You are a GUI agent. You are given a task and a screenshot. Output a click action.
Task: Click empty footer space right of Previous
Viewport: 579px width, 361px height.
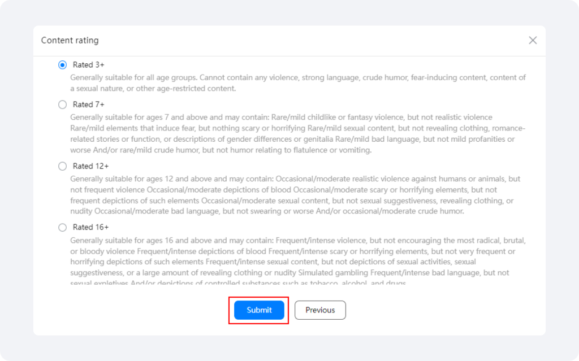[x=443, y=310]
